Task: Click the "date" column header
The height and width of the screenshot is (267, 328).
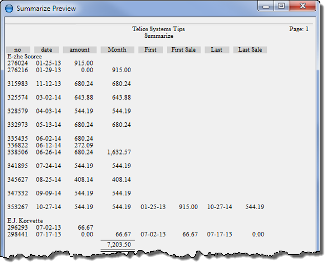Action: [47, 50]
